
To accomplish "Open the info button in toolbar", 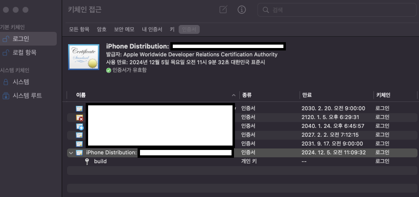I will pyautogui.click(x=242, y=10).
